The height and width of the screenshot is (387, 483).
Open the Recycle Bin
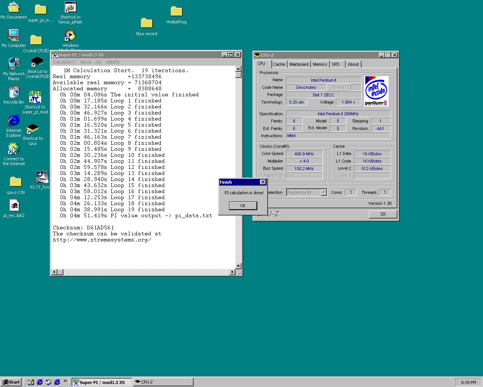click(x=14, y=95)
